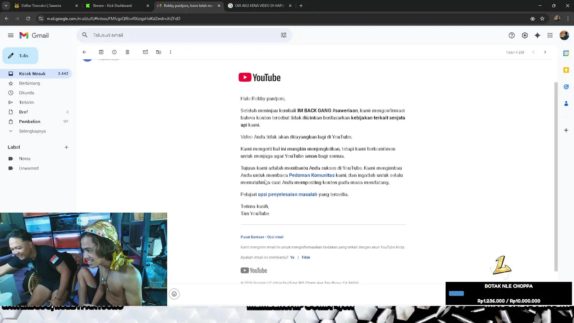
Task: Switch to Stream Kick Dashboard tab
Action: [x=112, y=6]
